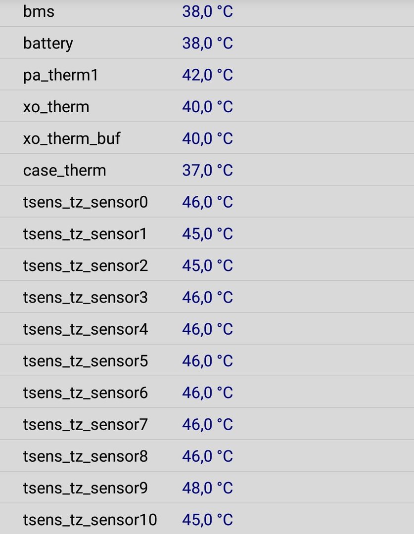Tap tsens_tz_sensor7 list item
The height and width of the screenshot is (534, 414).
point(207,424)
